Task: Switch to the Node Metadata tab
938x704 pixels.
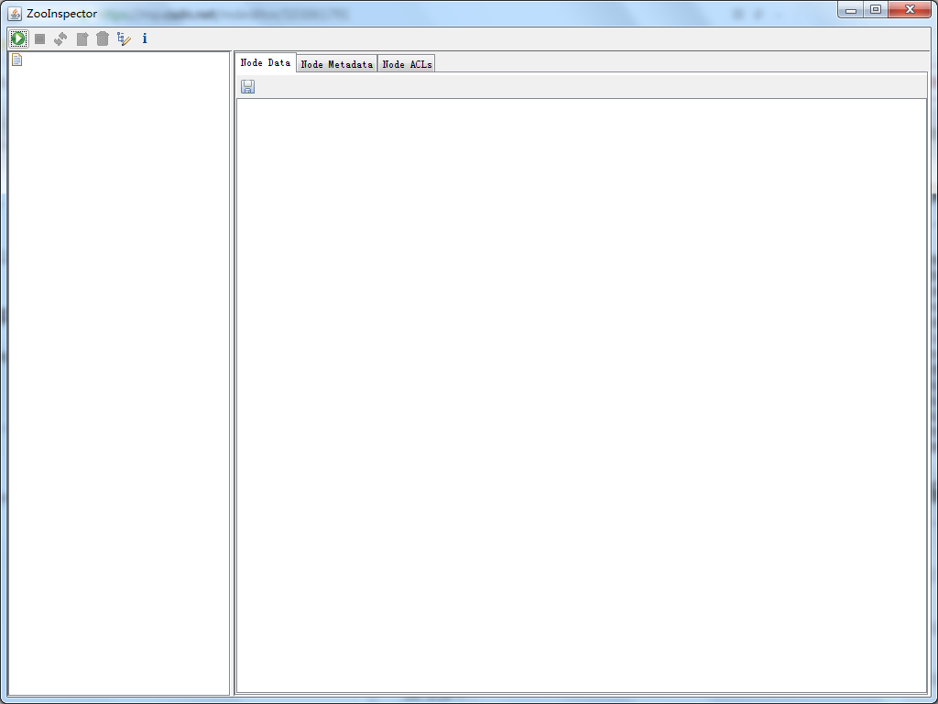Action: [x=336, y=63]
